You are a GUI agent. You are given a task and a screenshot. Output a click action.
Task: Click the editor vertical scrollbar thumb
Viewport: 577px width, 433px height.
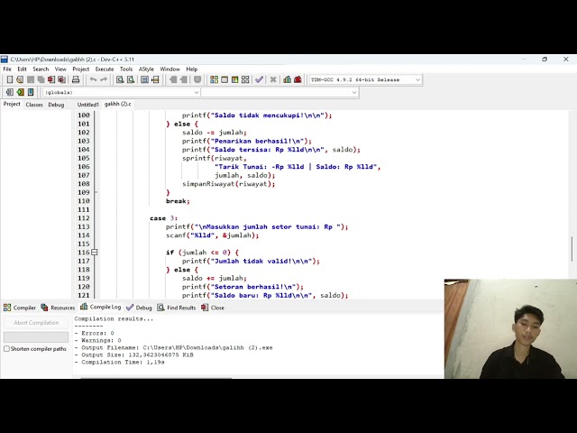572,249
